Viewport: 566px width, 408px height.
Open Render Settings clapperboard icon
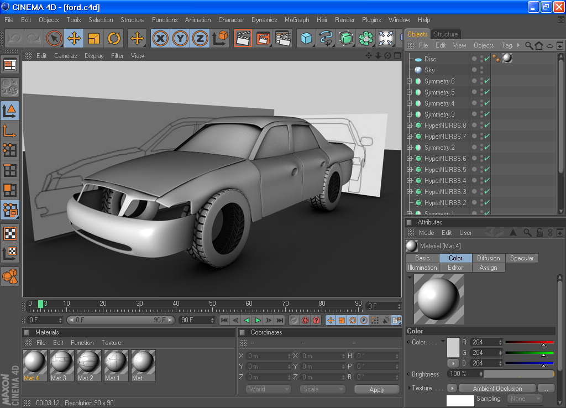(283, 38)
